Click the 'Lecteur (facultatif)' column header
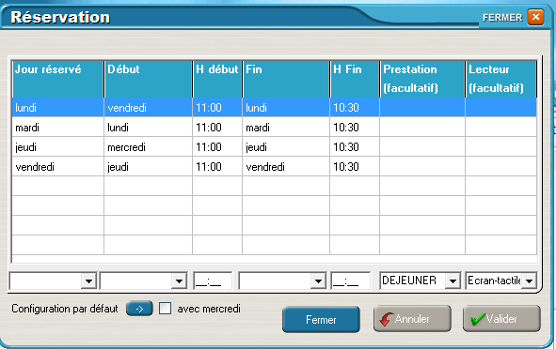Screen dimensions: 556x349 [x=501, y=79]
